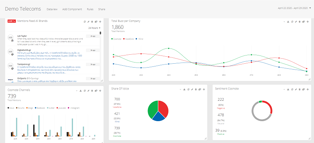This screenshot has width=314, height=143.
Task: Toggle blogs channel in Cosmote Channels legend
Action: 30,108
